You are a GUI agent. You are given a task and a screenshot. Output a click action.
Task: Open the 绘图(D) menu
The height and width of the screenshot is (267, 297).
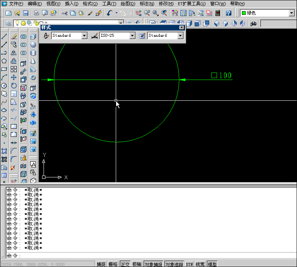tap(128, 4)
